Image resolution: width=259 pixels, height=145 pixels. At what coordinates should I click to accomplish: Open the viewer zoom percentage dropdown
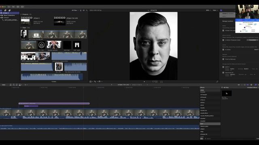[208, 10]
